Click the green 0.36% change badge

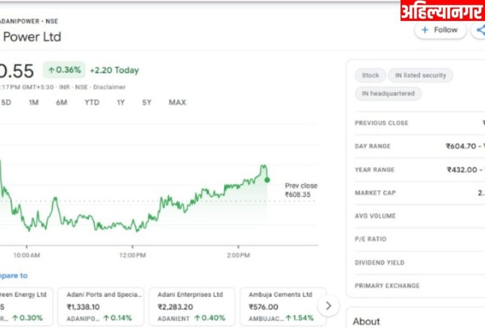[x=64, y=70]
